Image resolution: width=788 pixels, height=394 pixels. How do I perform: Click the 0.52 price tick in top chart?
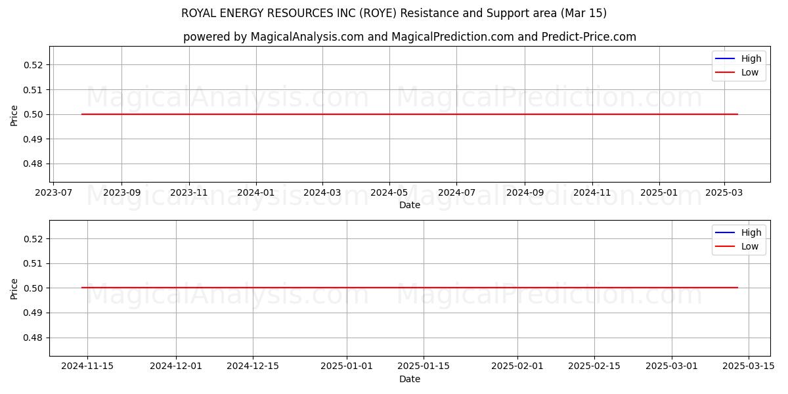pyautogui.click(x=33, y=65)
